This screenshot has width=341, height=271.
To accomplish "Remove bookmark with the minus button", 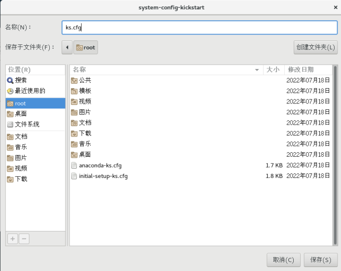I will [x=24, y=239].
